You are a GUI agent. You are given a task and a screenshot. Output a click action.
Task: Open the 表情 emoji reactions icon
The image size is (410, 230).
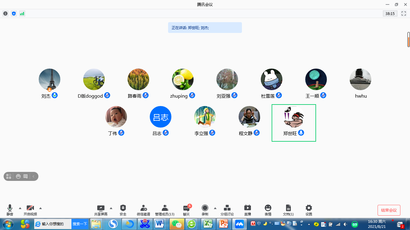pos(268,208)
